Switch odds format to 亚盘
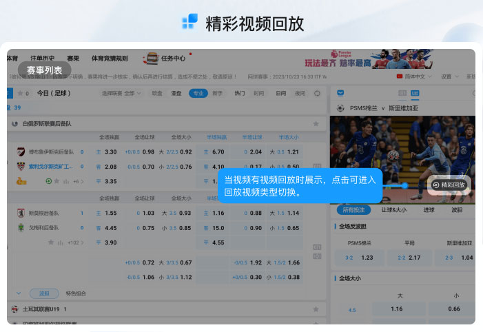This screenshot has width=483, height=332. point(177,93)
